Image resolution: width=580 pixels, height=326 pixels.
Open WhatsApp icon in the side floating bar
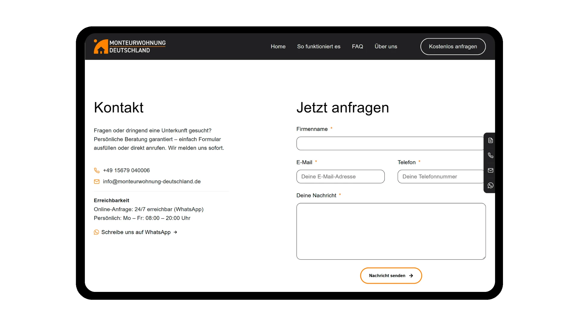coord(491,185)
